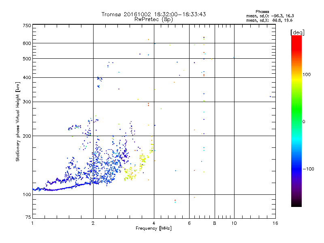Click the '4' x-axis tick label
This screenshot has height=243, width=324.
[154, 223]
